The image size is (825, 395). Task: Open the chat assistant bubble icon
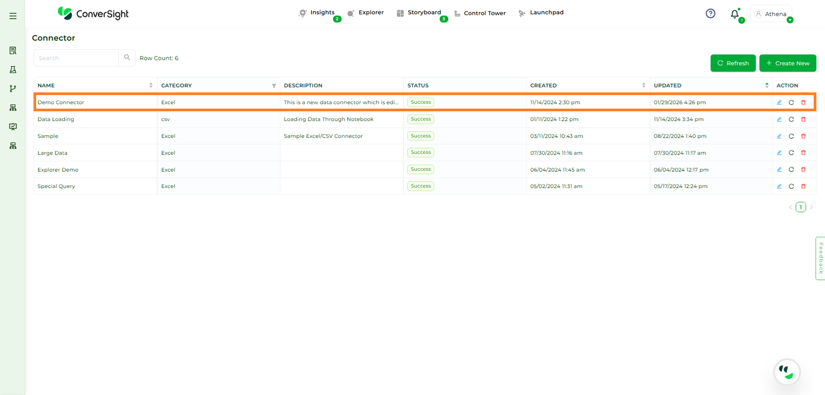[x=787, y=372]
